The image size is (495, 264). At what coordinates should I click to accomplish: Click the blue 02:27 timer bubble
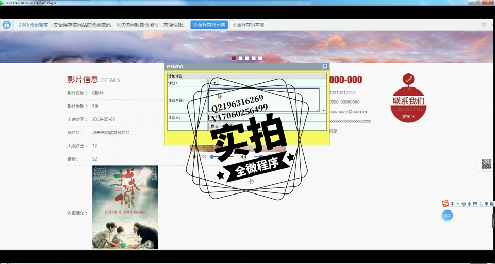click(x=447, y=216)
